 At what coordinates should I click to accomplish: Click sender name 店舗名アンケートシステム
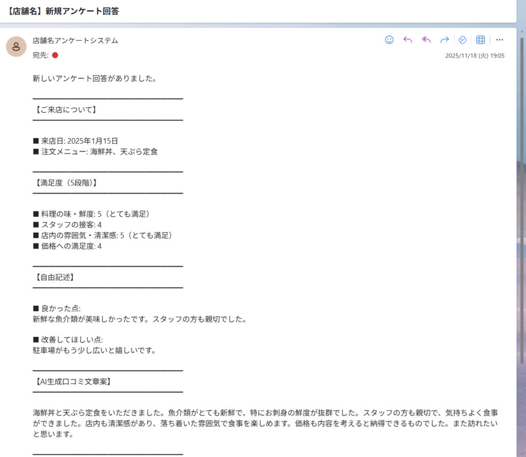tap(75, 41)
